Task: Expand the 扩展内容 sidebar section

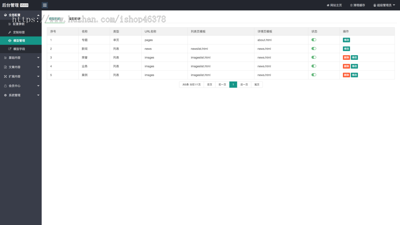Action: 21,76
